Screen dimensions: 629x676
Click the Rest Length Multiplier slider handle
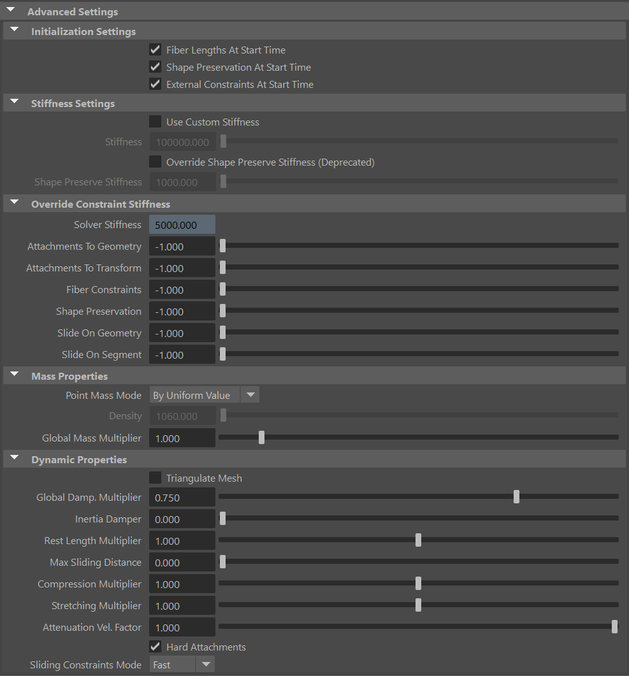[x=418, y=540]
